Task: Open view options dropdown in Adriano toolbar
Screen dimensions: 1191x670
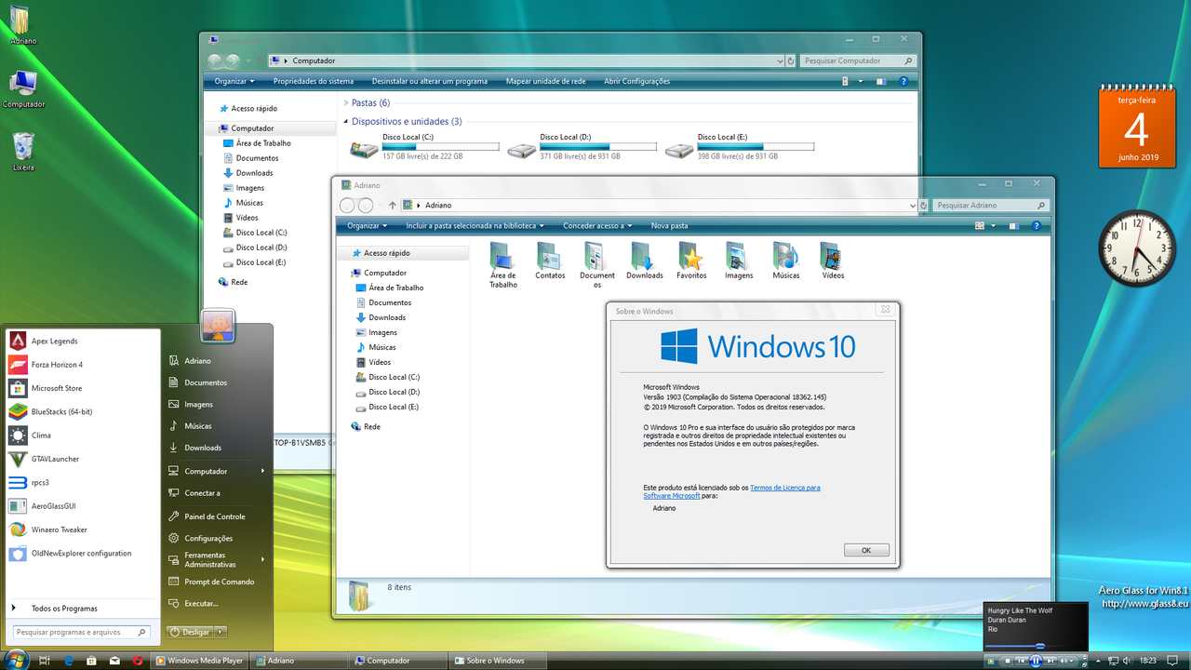Action: (x=993, y=226)
